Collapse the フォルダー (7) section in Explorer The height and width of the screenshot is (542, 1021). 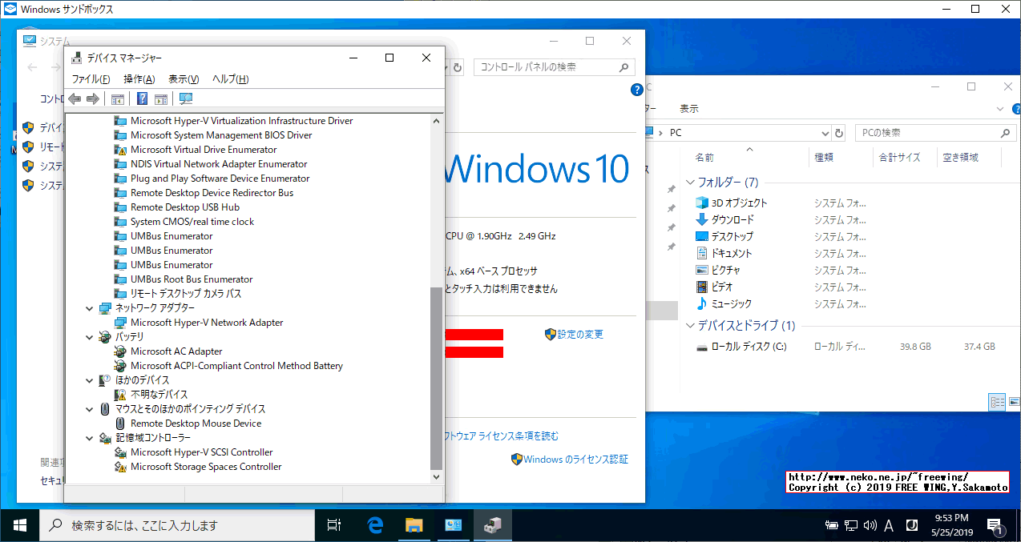(690, 182)
